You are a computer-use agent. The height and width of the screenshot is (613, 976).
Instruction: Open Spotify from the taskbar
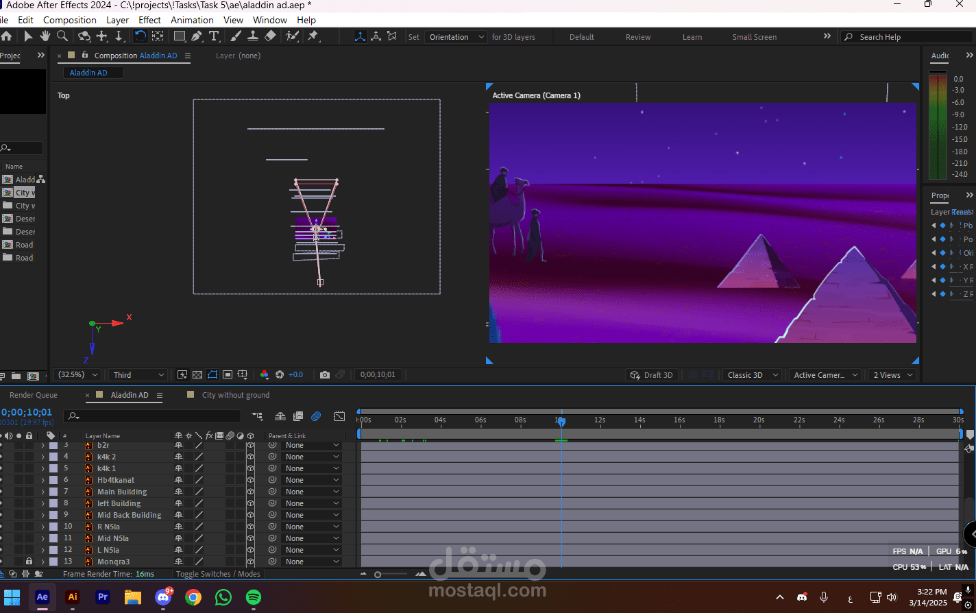pyautogui.click(x=254, y=597)
